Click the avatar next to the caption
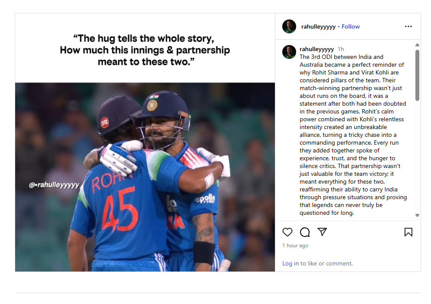Screen dimensions: 431x304 click(289, 52)
